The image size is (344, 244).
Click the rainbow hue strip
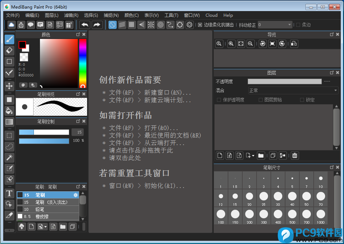coord(83,64)
